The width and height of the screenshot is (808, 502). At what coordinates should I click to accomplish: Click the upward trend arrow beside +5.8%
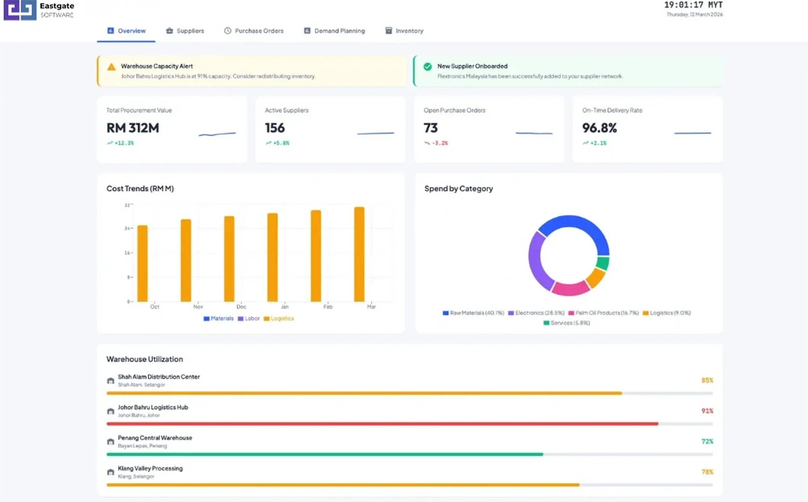268,143
